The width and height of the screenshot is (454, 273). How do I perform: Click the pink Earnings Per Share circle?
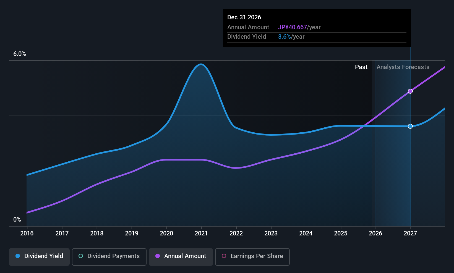click(224, 256)
